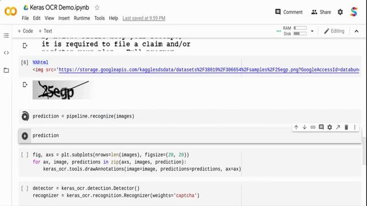Open the File menu
The width and height of the screenshot is (367, 206).
coord(25,18)
